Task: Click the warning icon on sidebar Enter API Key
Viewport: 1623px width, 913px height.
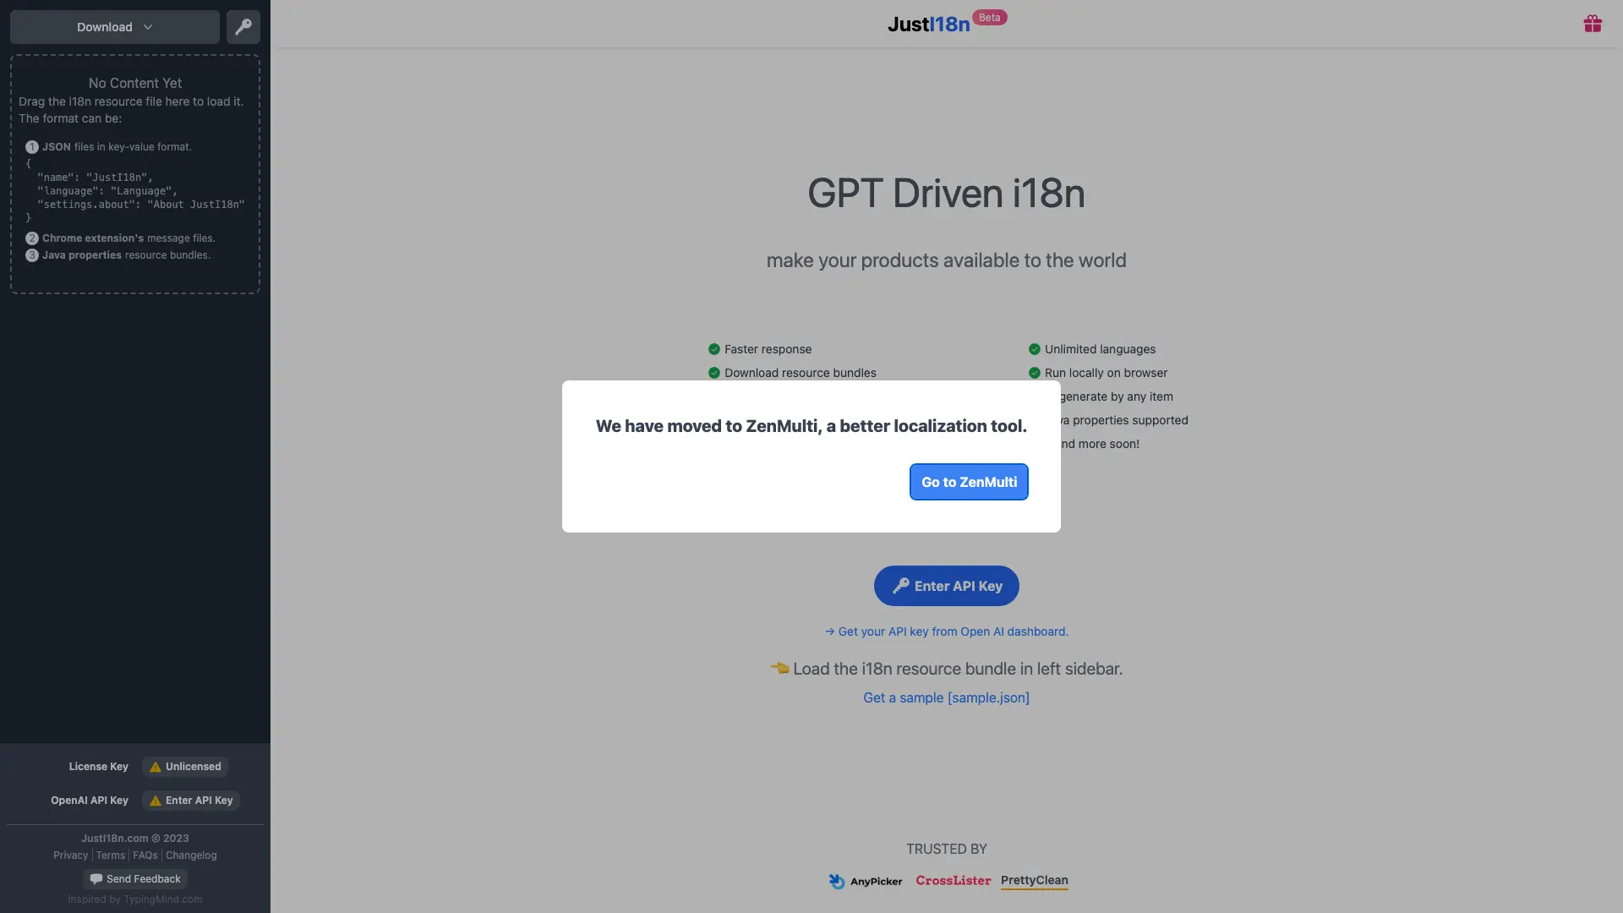Action: tap(156, 801)
